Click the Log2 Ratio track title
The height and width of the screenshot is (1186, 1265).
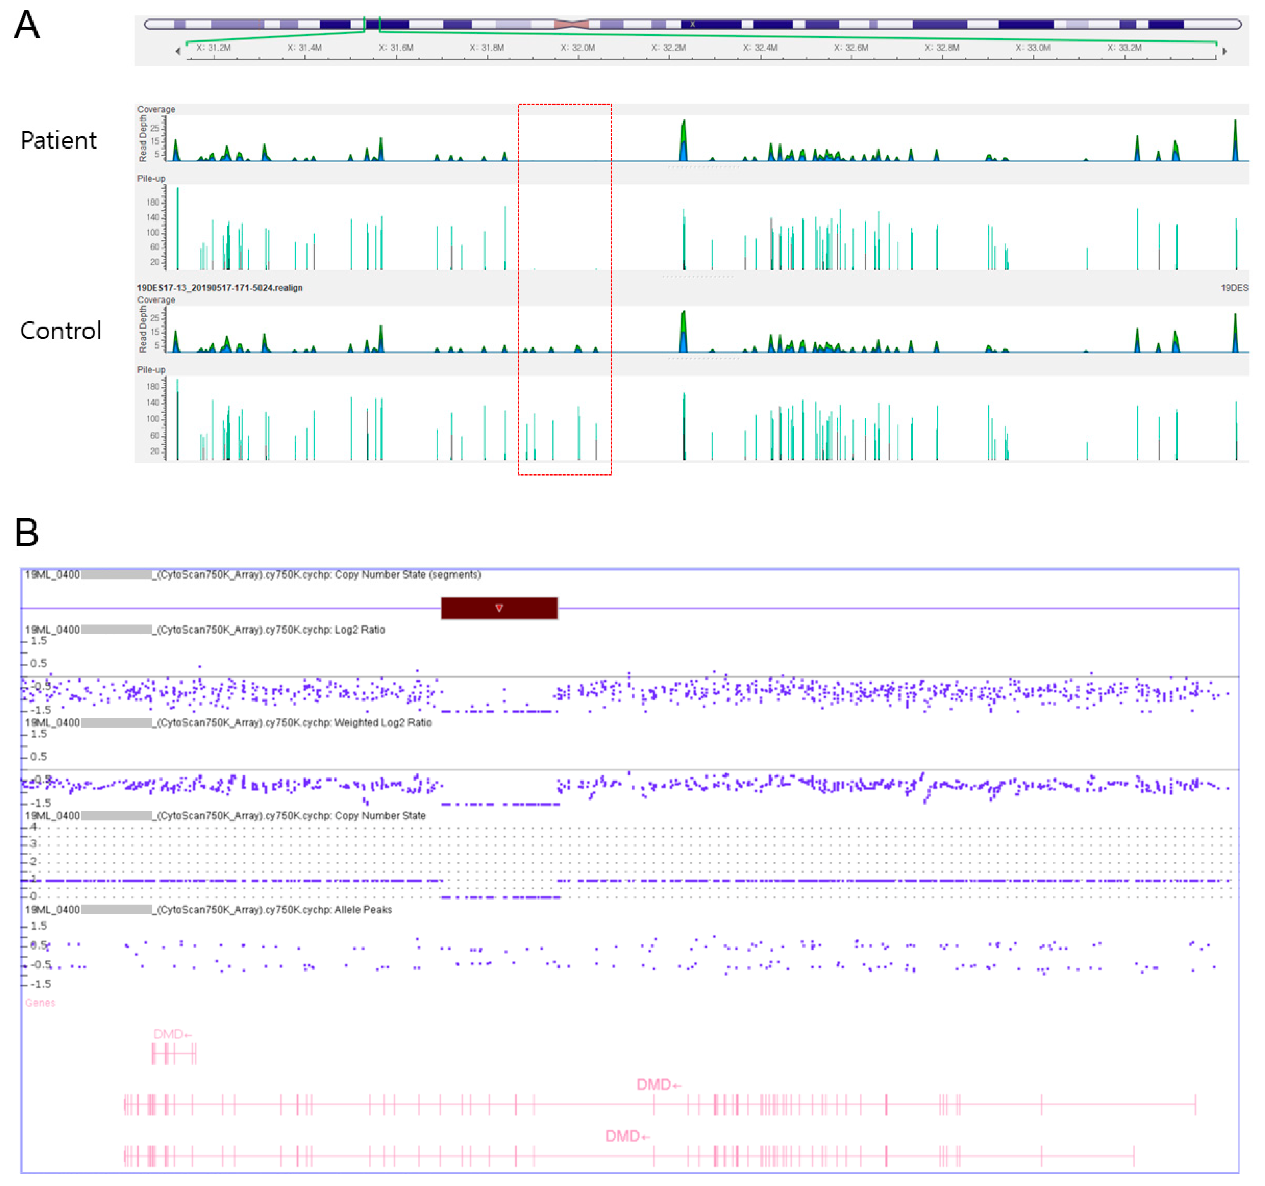(359, 629)
